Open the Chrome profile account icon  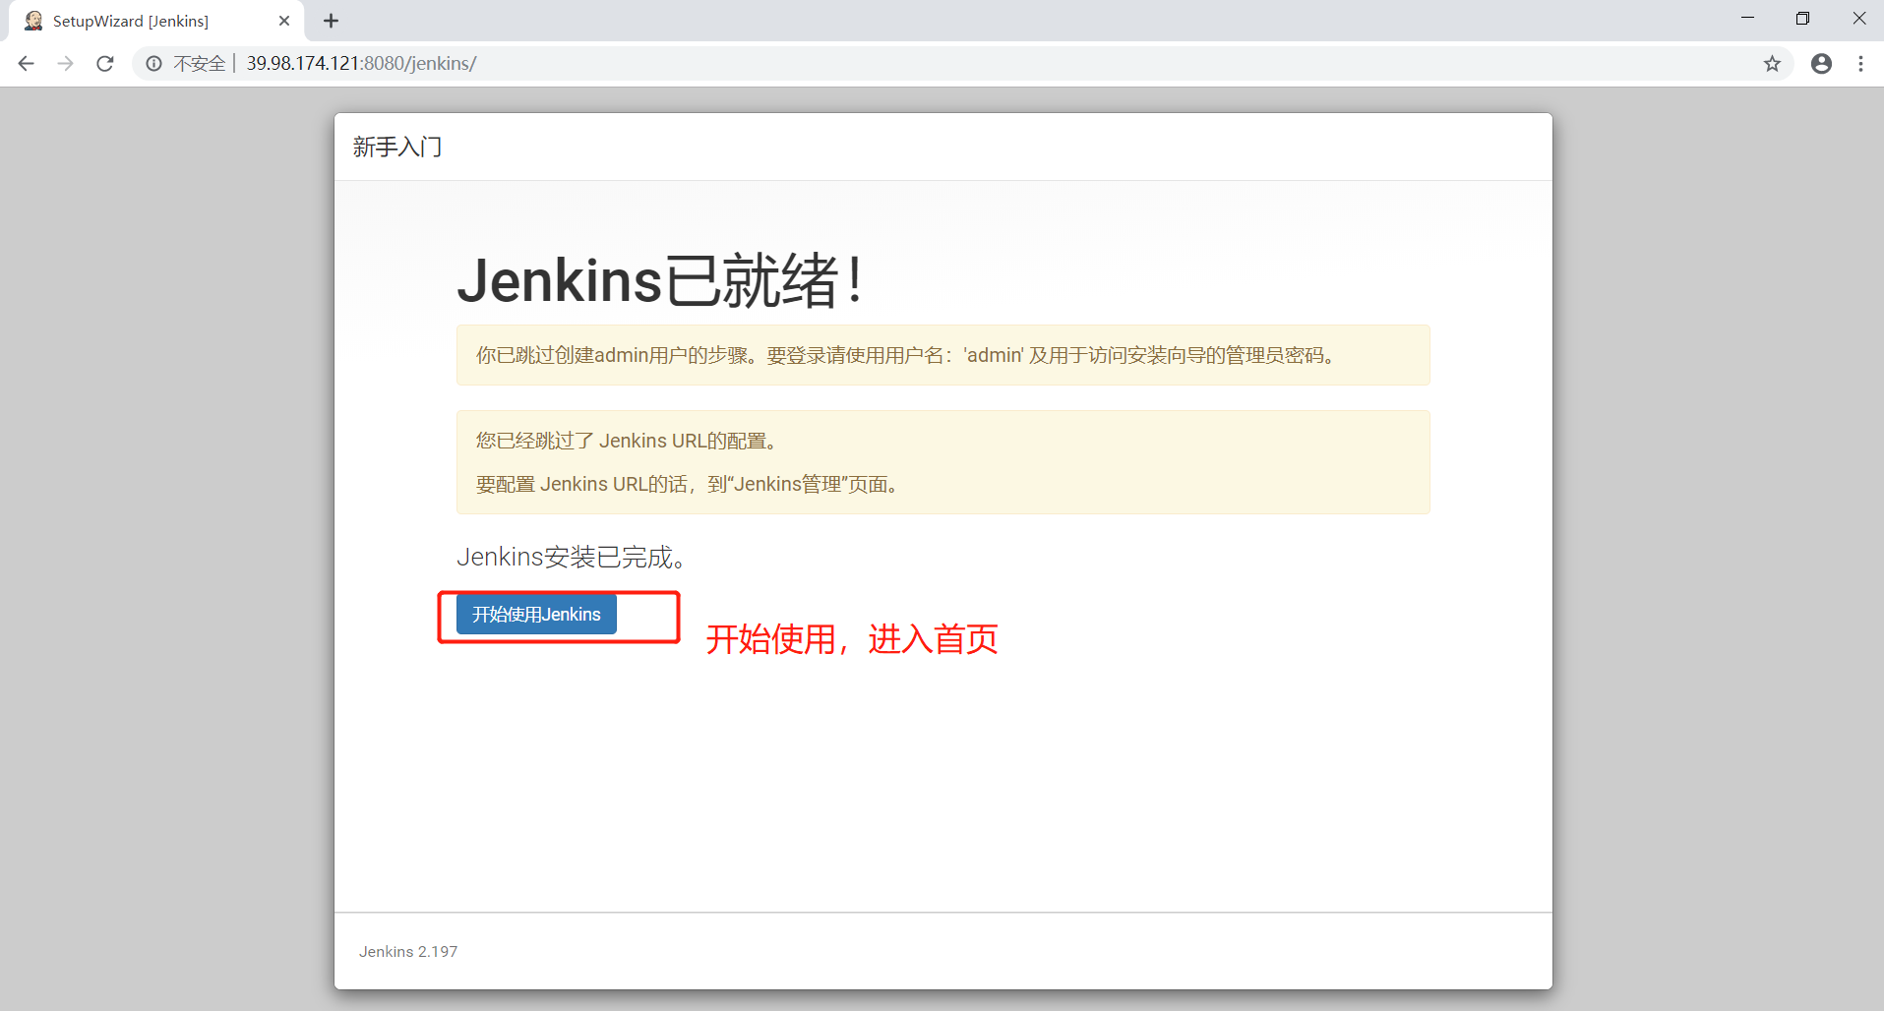(1822, 64)
